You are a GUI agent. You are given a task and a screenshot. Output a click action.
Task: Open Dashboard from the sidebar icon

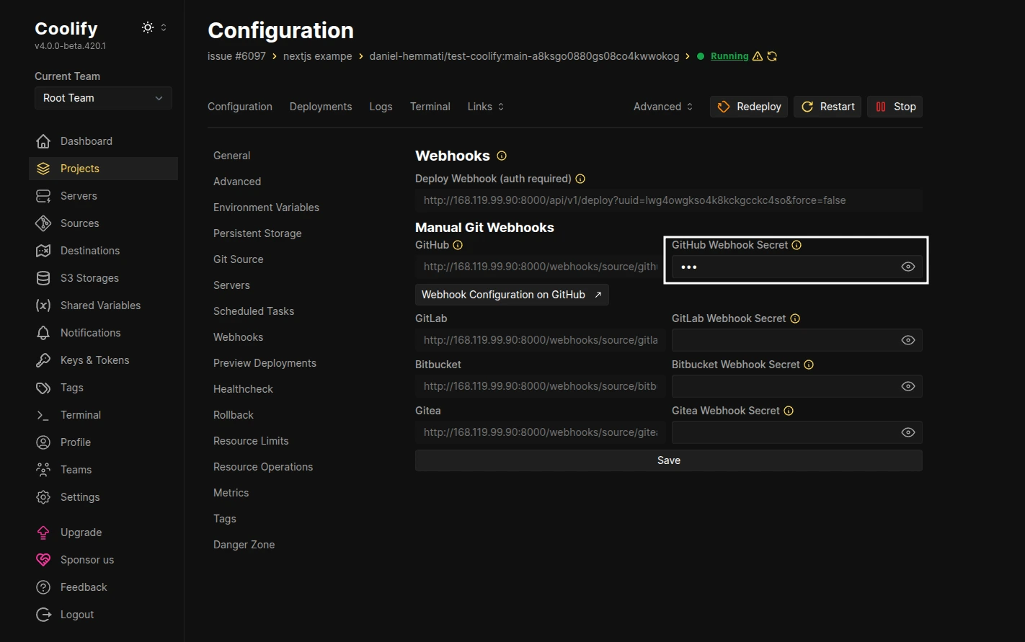click(x=43, y=141)
